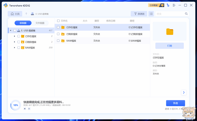Check the RAW檔案 checkbox in tree panel
Image resolution: width=197 pixels, height=121 pixels.
[x=19, y=48]
